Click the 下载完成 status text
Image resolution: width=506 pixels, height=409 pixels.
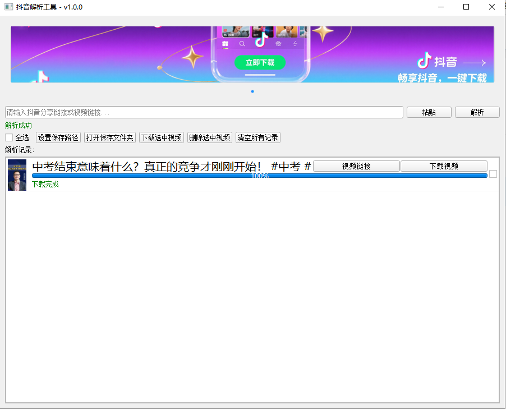(45, 185)
